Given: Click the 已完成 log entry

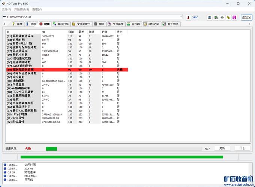Looking at the screenshot, I should [28, 180].
